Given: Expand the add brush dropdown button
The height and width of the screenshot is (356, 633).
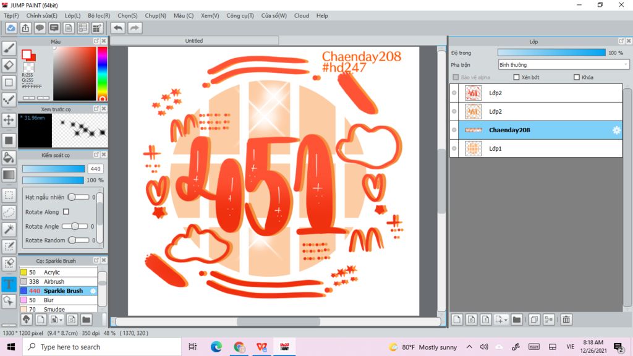Looking at the screenshot, I should tap(56, 320).
